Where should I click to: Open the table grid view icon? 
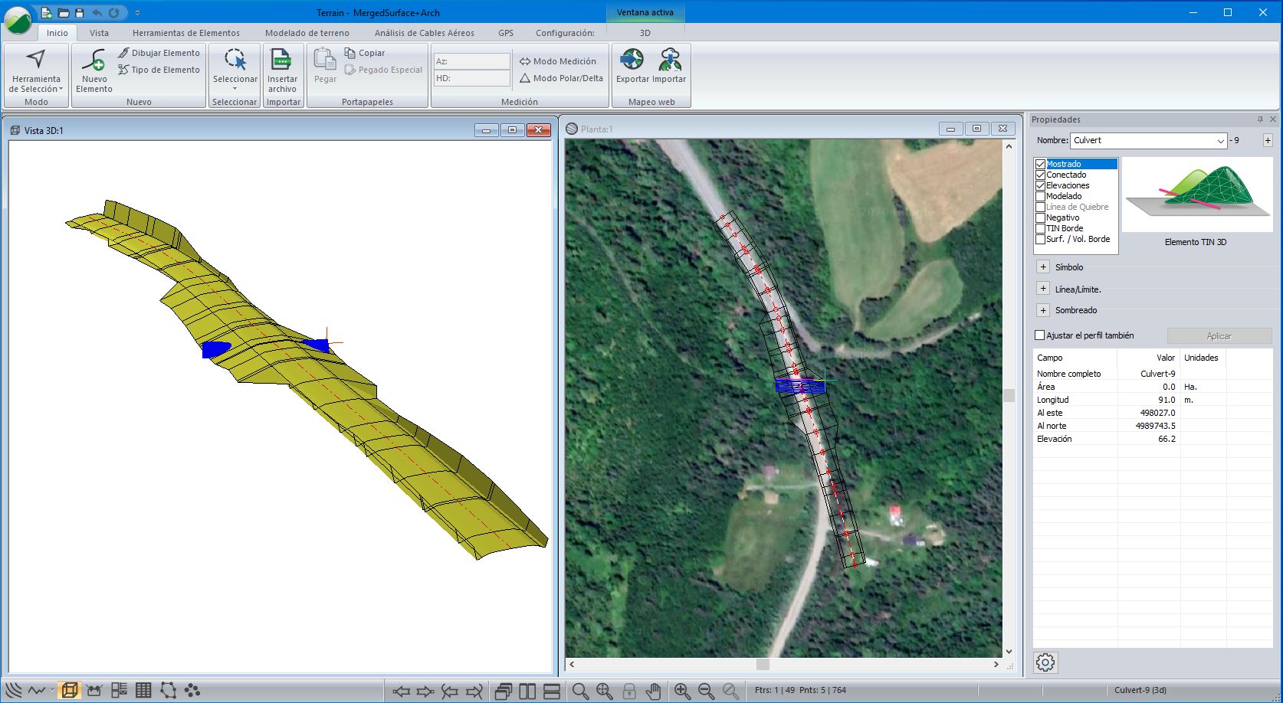[143, 691]
